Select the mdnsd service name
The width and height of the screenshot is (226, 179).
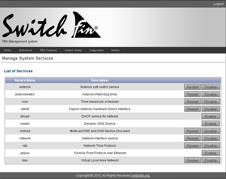(25, 131)
